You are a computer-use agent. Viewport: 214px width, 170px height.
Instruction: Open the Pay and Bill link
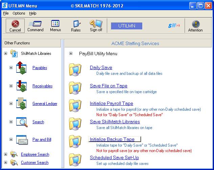point(42,140)
